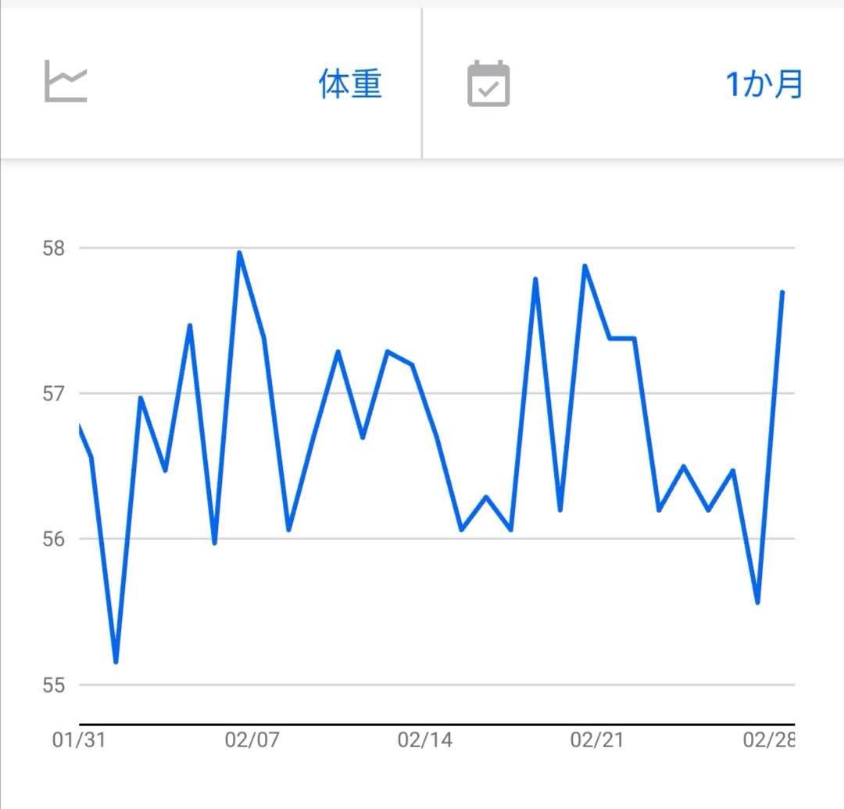Tap the highest peak near 58

[240, 252]
